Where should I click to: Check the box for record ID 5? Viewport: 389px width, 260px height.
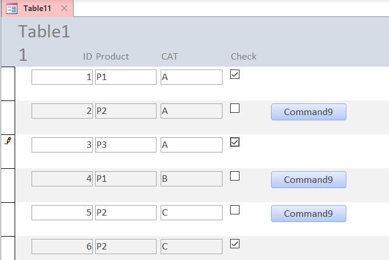pyautogui.click(x=235, y=209)
